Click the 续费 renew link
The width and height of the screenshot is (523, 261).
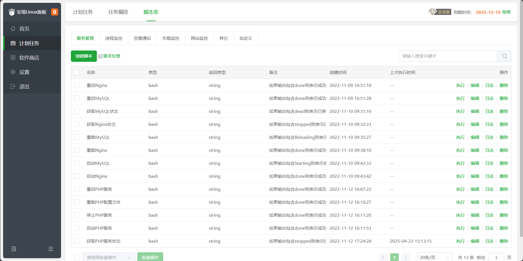[x=506, y=12]
